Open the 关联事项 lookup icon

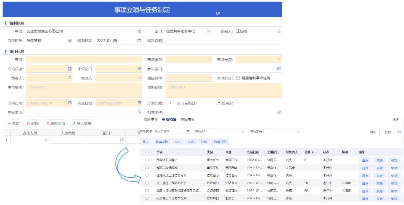tap(140, 112)
